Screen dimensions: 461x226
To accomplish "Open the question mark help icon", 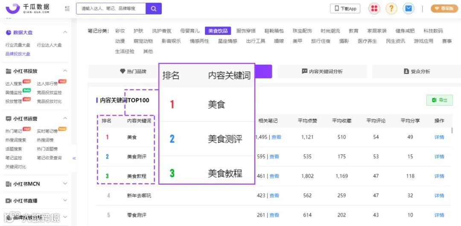I will click(x=391, y=9).
